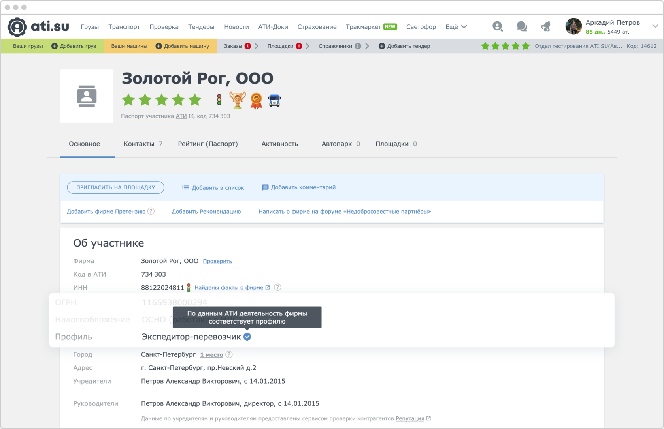Click the orange medal badge icon

[256, 101]
